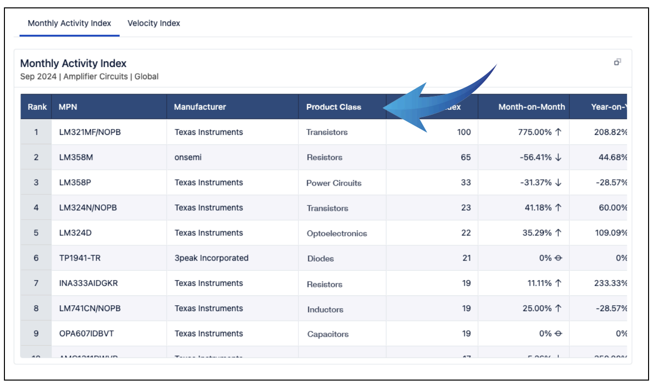This screenshot has width=653, height=385.
Task: Click the TP1941-TR part number
Action: click(80, 258)
